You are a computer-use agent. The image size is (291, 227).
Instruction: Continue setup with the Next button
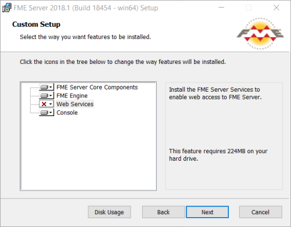pos(207,212)
